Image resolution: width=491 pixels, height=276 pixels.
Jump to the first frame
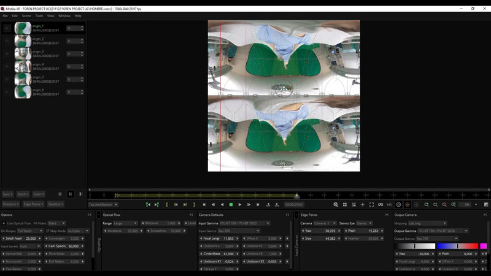click(204, 204)
